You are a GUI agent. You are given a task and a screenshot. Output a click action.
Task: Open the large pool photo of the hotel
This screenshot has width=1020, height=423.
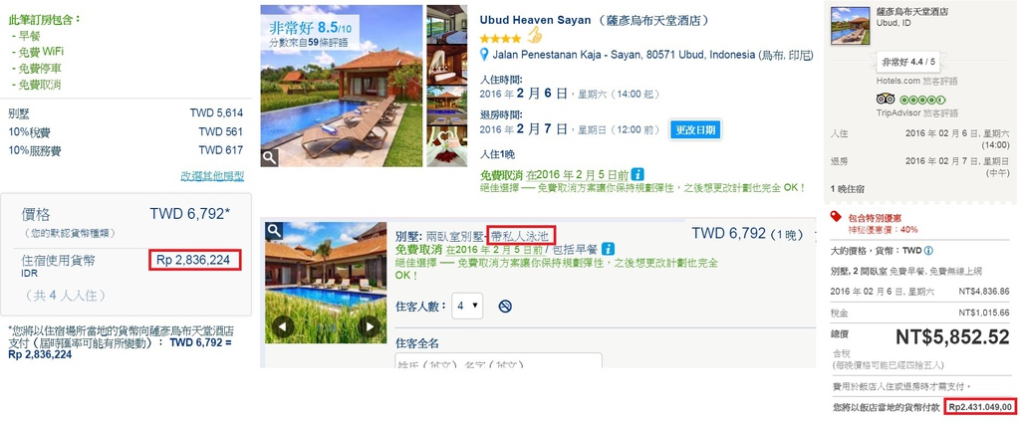point(342,86)
